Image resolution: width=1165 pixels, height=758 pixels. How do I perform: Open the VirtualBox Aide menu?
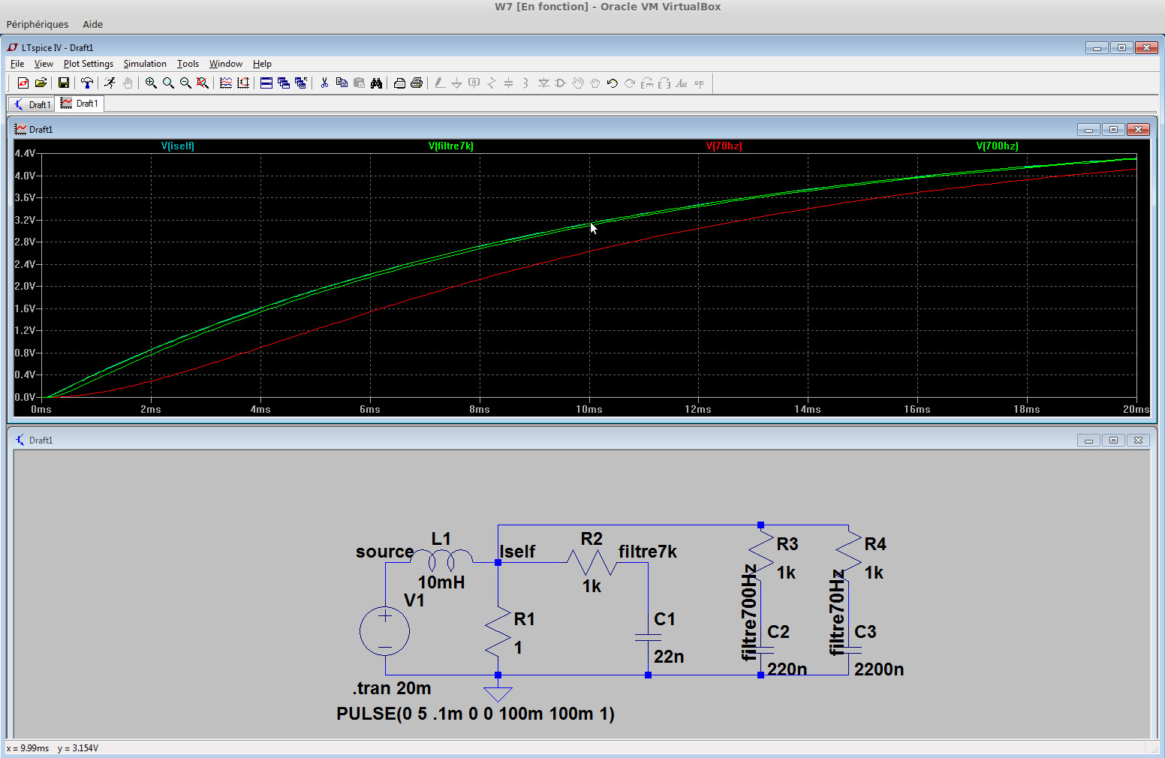92,24
